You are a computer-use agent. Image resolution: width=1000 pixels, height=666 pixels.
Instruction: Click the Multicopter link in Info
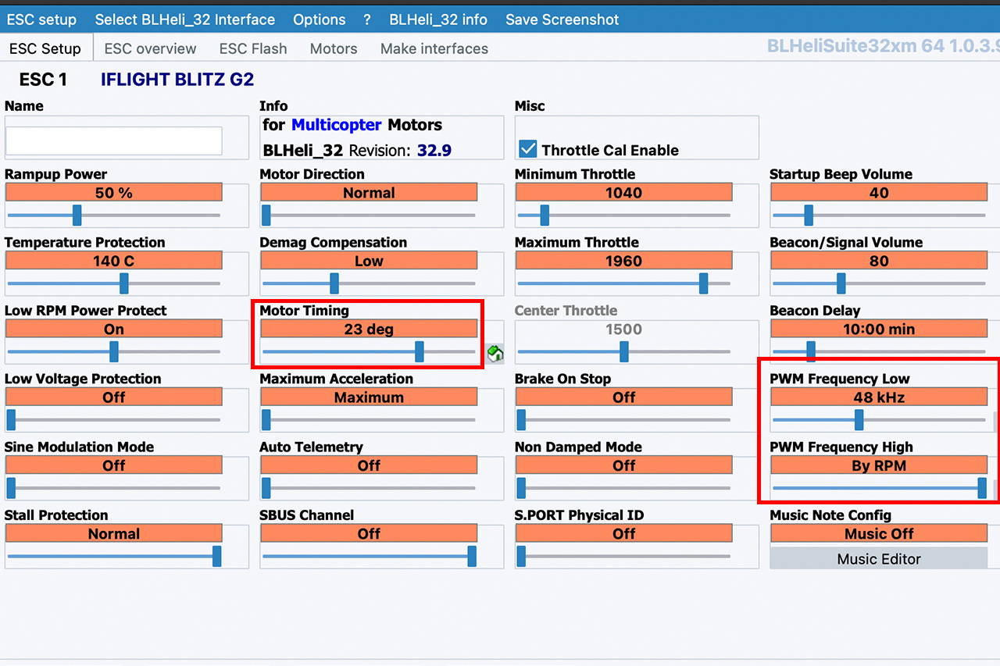coord(337,125)
